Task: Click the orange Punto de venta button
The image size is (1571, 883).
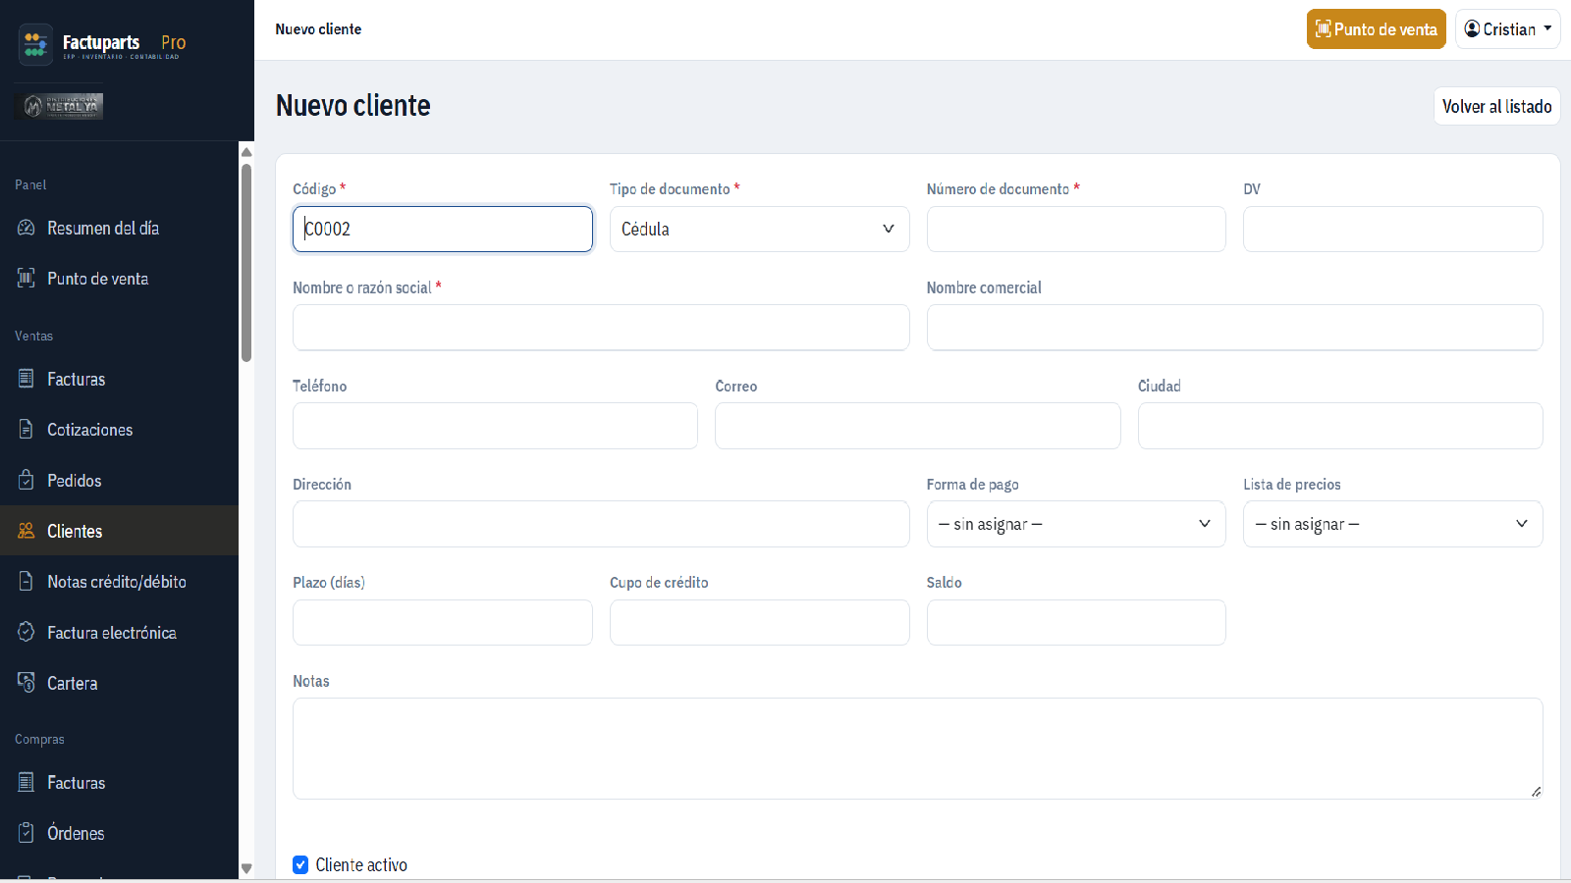Action: 1376,29
